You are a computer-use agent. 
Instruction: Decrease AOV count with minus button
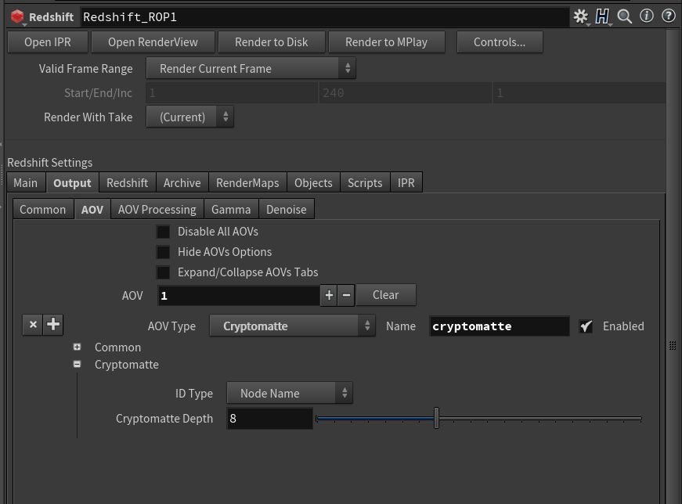(x=346, y=295)
